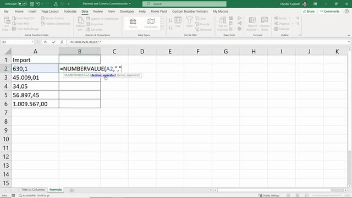
Task: Click Display Settings in status bar
Action: coord(269,196)
